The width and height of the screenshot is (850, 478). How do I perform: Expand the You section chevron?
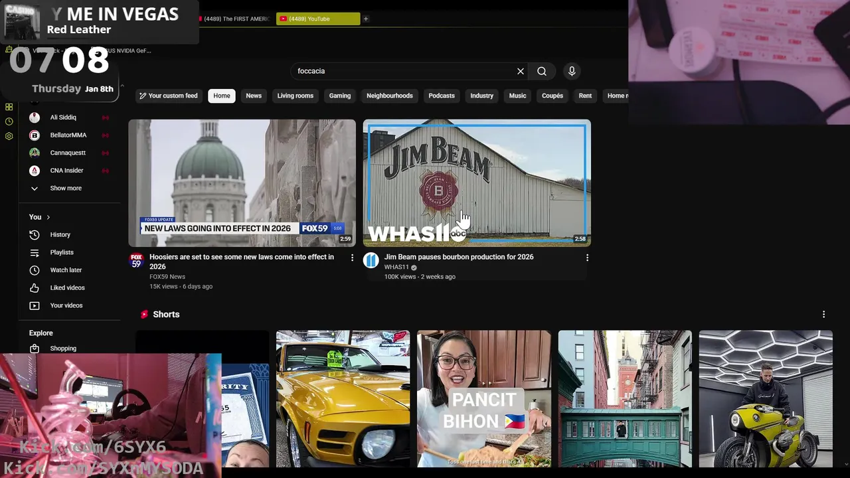coord(48,217)
